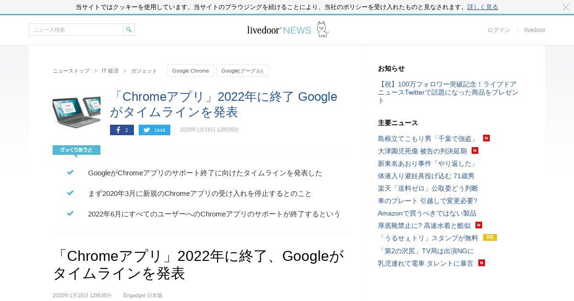
Task: Dismiss the cookie notice with X
Action: (x=566, y=7)
